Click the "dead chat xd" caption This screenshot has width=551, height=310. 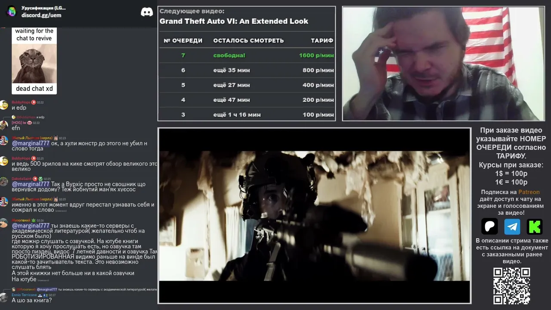point(34,89)
